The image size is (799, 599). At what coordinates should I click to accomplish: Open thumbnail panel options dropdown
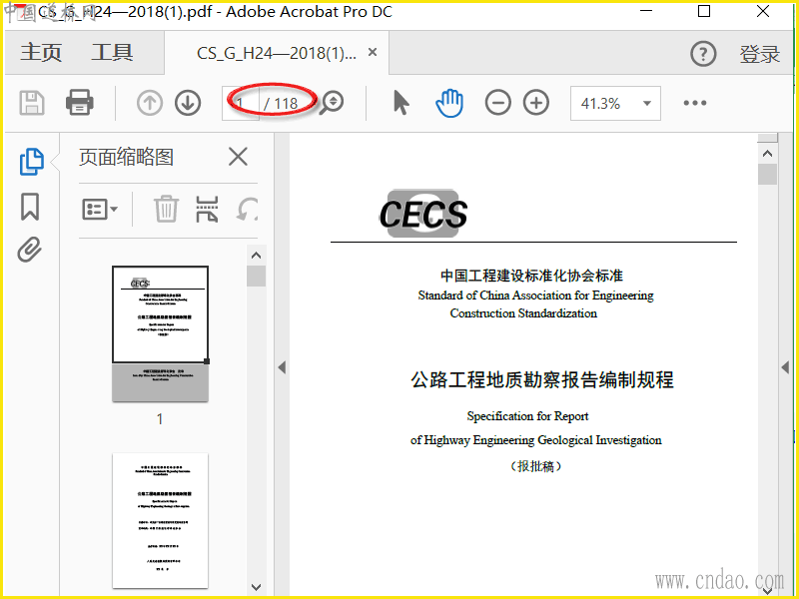[100, 210]
